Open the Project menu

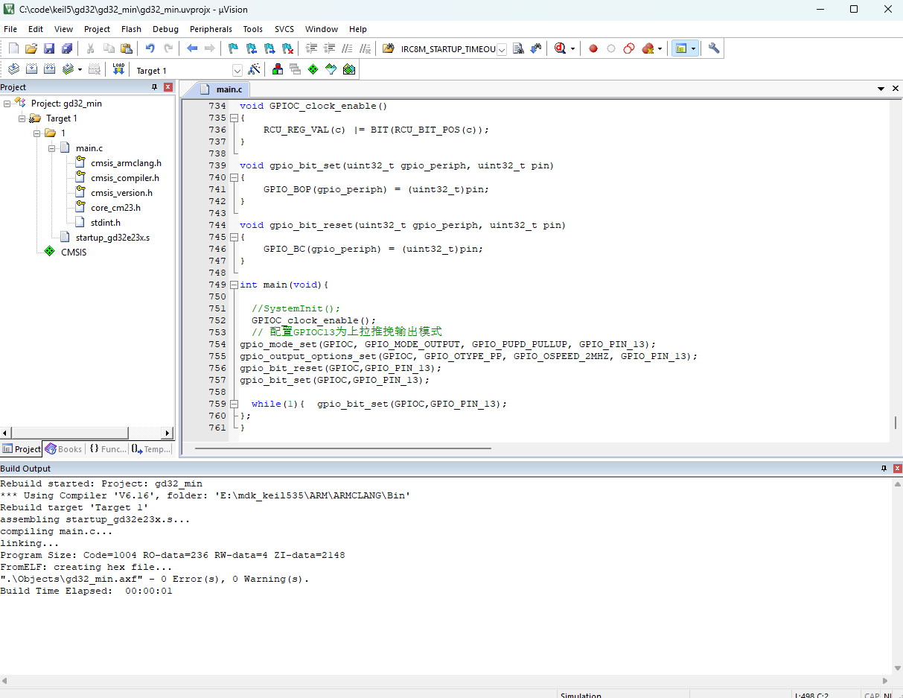point(97,29)
